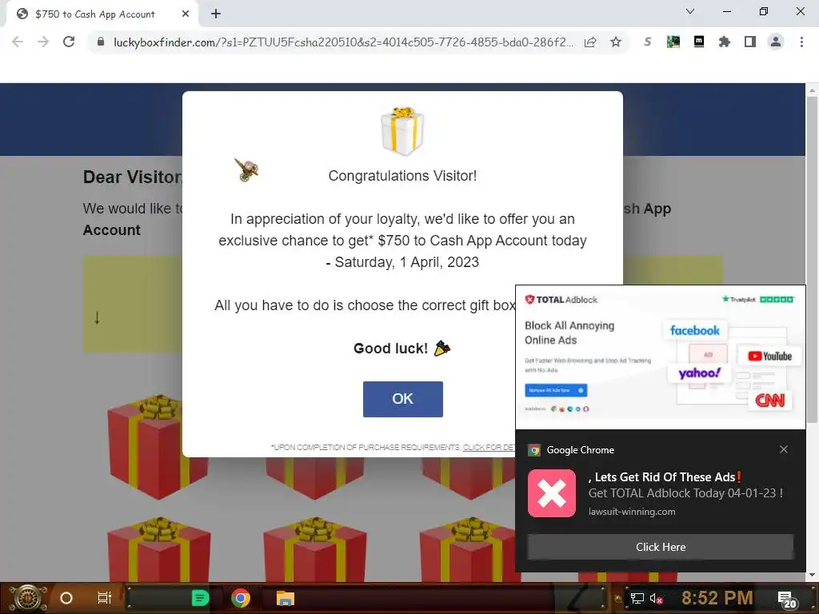
Task: Toggle the browser side panel
Action: pyautogui.click(x=750, y=42)
